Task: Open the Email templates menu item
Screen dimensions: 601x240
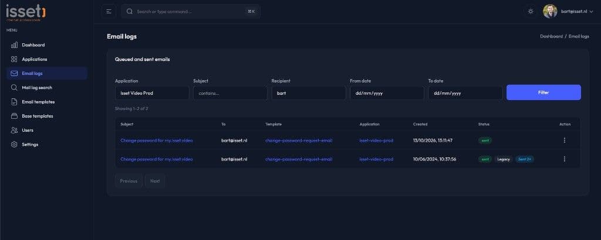Action: pos(47,102)
